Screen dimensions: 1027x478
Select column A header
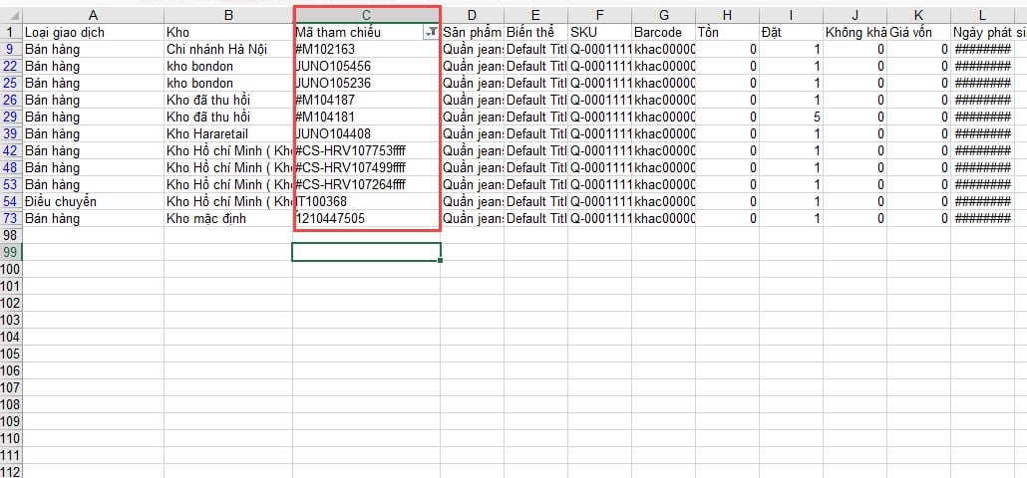click(x=93, y=15)
